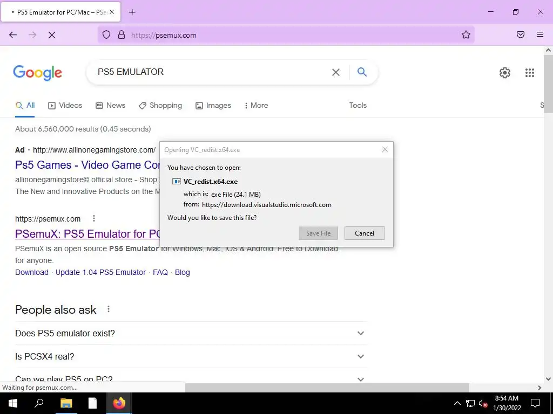Switch to the News results tab
The width and height of the screenshot is (553, 414).
(110, 105)
